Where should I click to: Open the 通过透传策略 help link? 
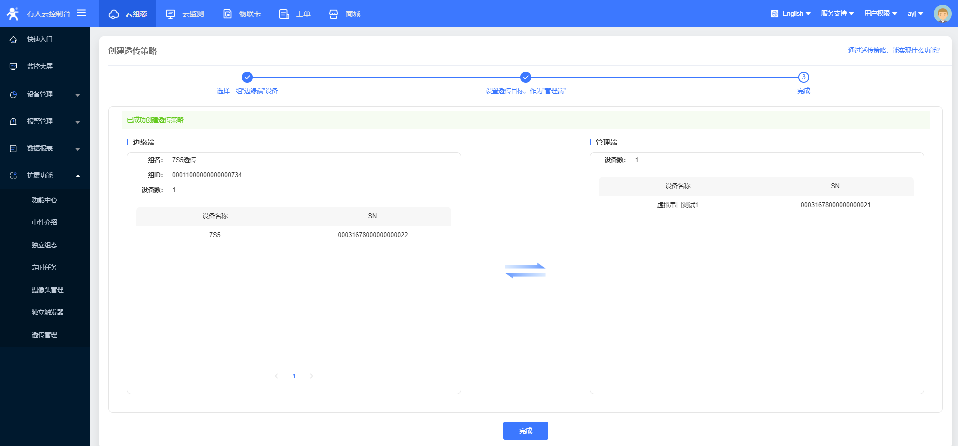coord(894,51)
